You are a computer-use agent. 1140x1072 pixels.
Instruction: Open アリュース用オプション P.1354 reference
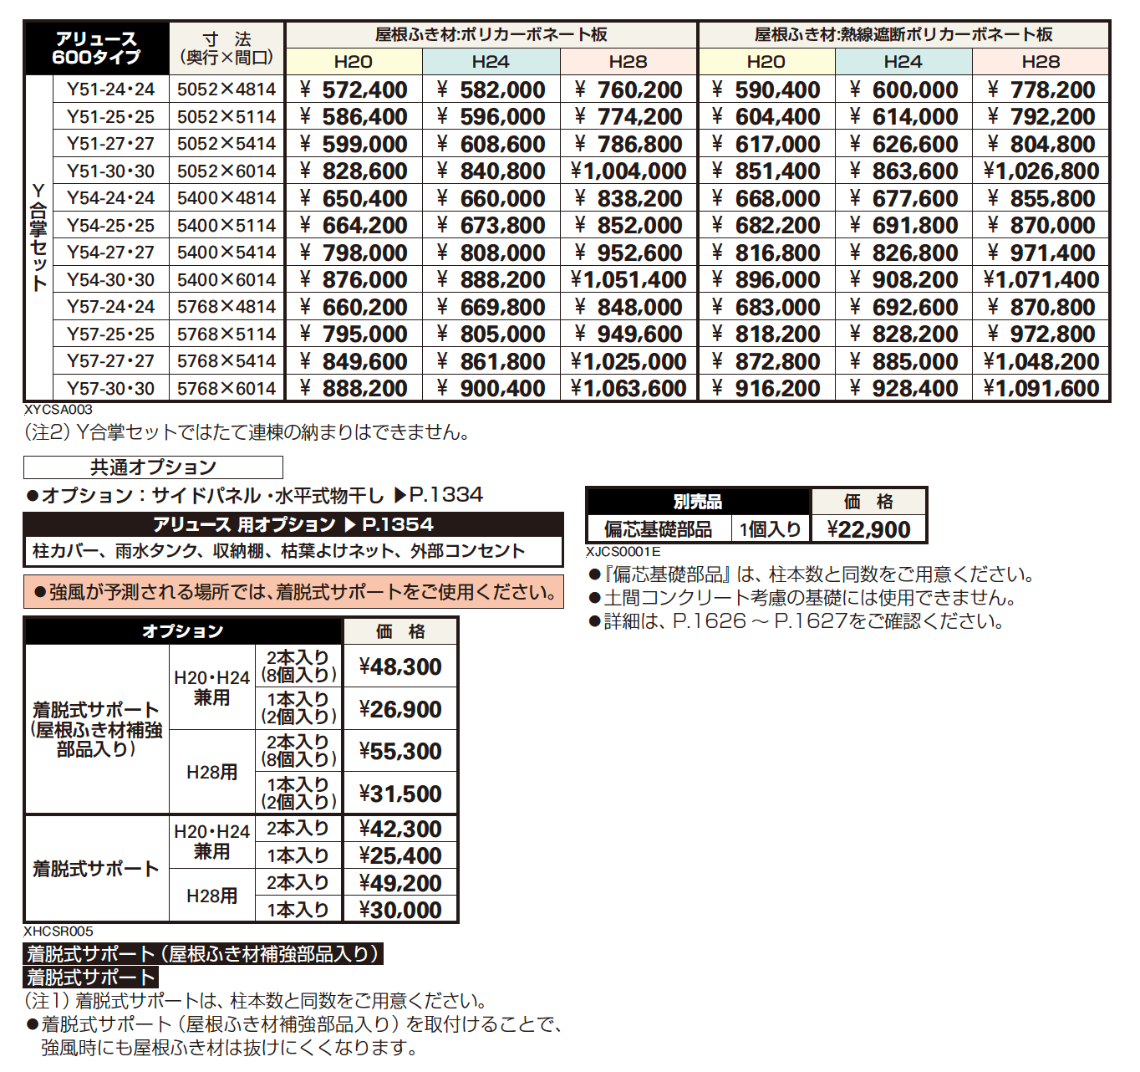coord(293,524)
